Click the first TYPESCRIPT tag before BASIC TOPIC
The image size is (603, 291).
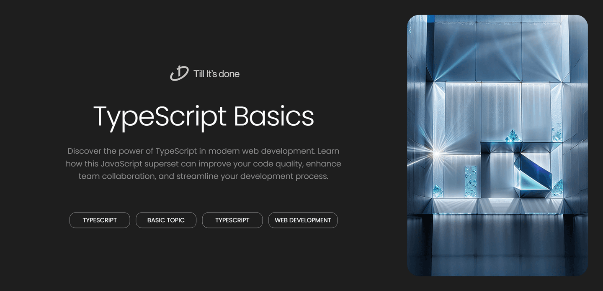100,220
